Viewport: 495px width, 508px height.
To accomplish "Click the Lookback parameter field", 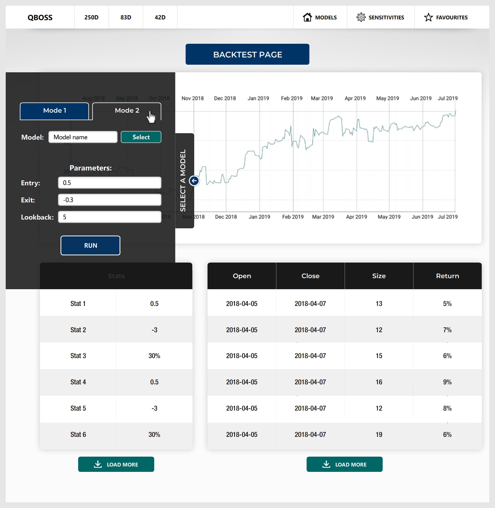I will click(110, 217).
